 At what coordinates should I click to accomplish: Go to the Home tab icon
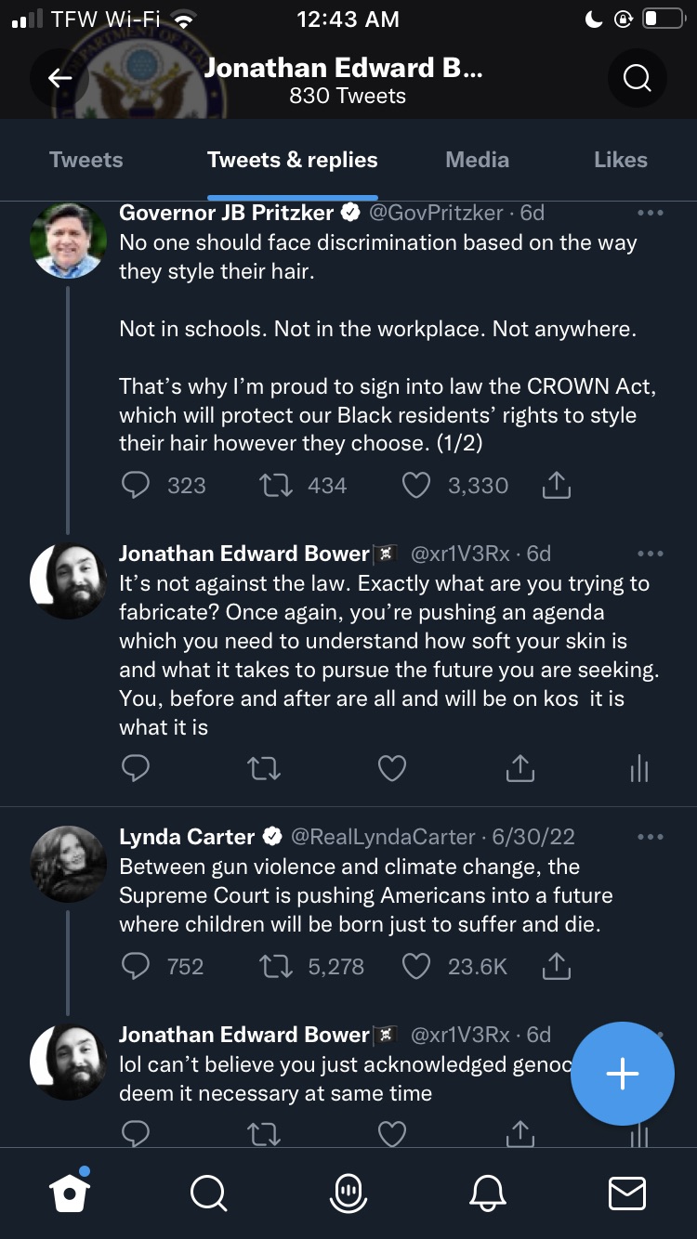(71, 1193)
